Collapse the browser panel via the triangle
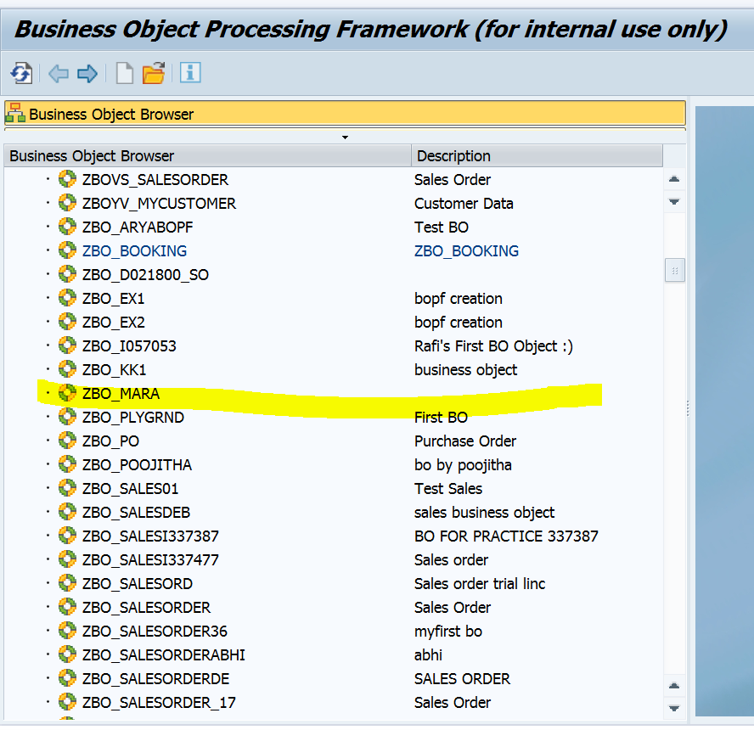754x730 pixels. [345, 136]
